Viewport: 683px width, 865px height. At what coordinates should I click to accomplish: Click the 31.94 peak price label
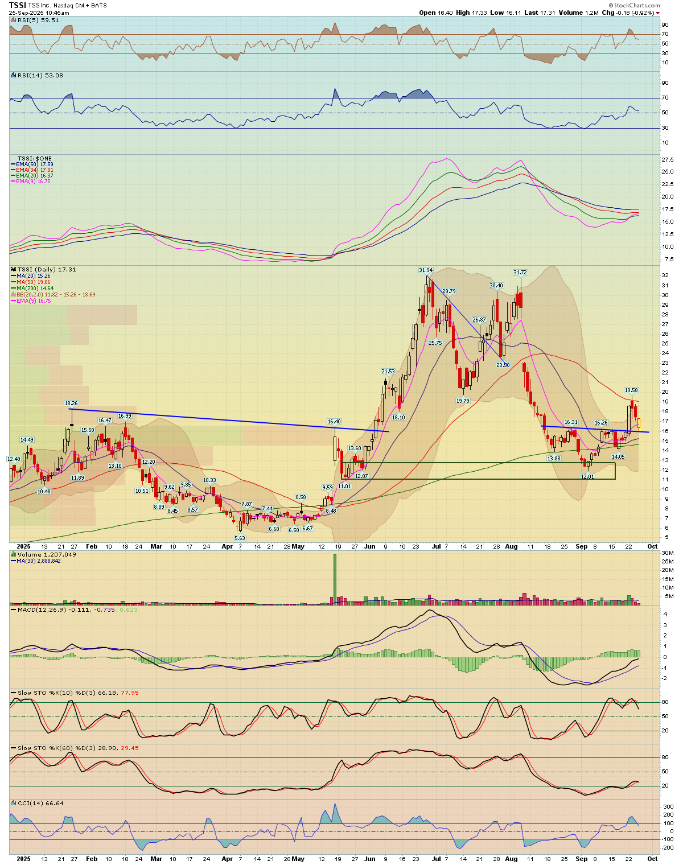(x=425, y=270)
